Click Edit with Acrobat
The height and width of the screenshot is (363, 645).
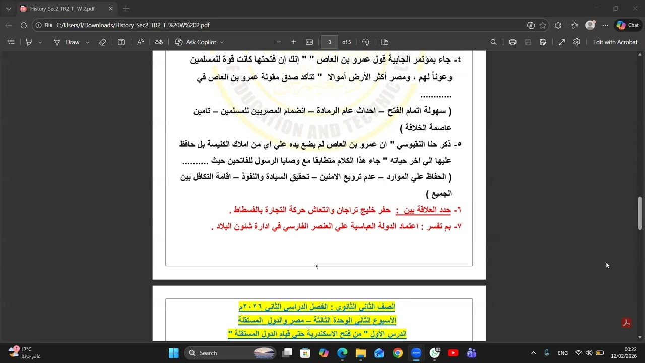pos(615,42)
